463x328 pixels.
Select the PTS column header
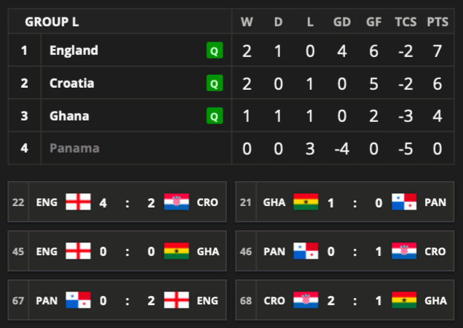tap(438, 22)
